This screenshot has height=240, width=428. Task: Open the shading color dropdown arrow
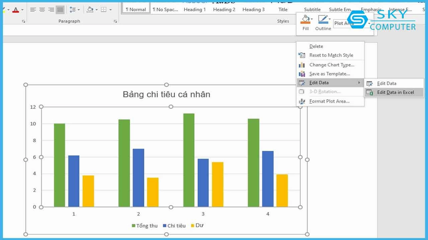[96, 10]
